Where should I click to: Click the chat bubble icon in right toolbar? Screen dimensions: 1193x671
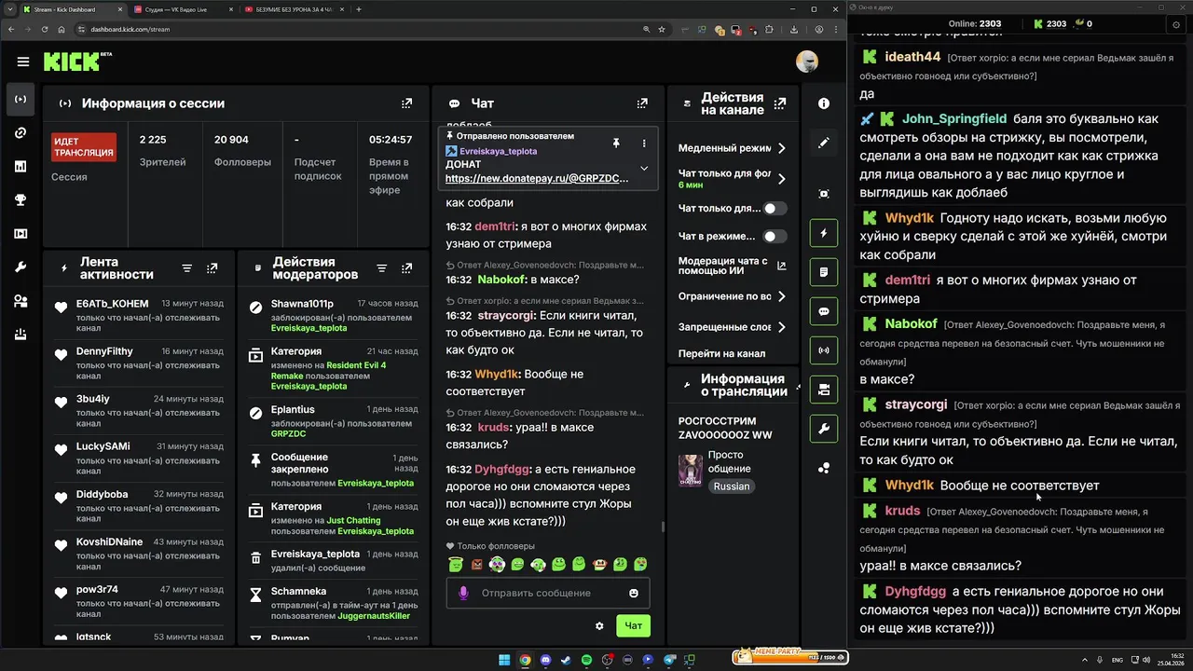coord(824,311)
